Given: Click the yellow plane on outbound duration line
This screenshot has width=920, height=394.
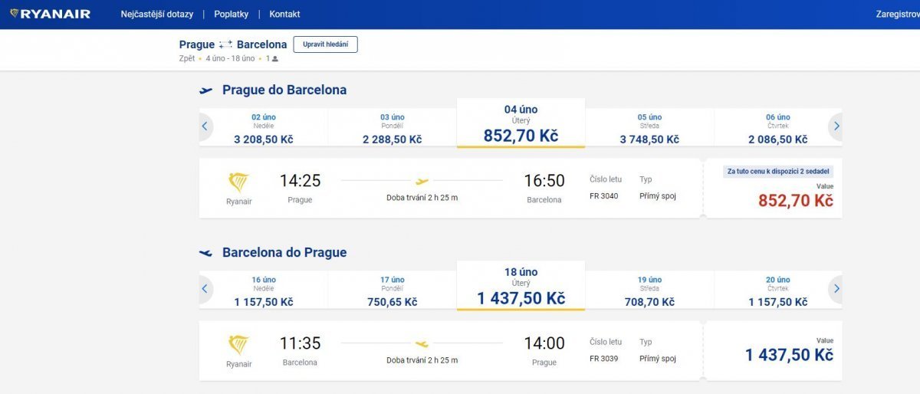Looking at the screenshot, I should pyautogui.click(x=422, y=182).
